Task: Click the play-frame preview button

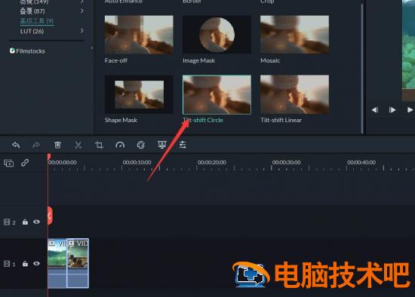Action: point(392,110)
